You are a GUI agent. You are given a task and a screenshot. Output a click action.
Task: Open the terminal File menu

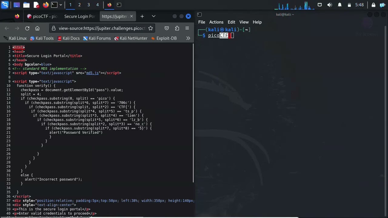[202, 22]
